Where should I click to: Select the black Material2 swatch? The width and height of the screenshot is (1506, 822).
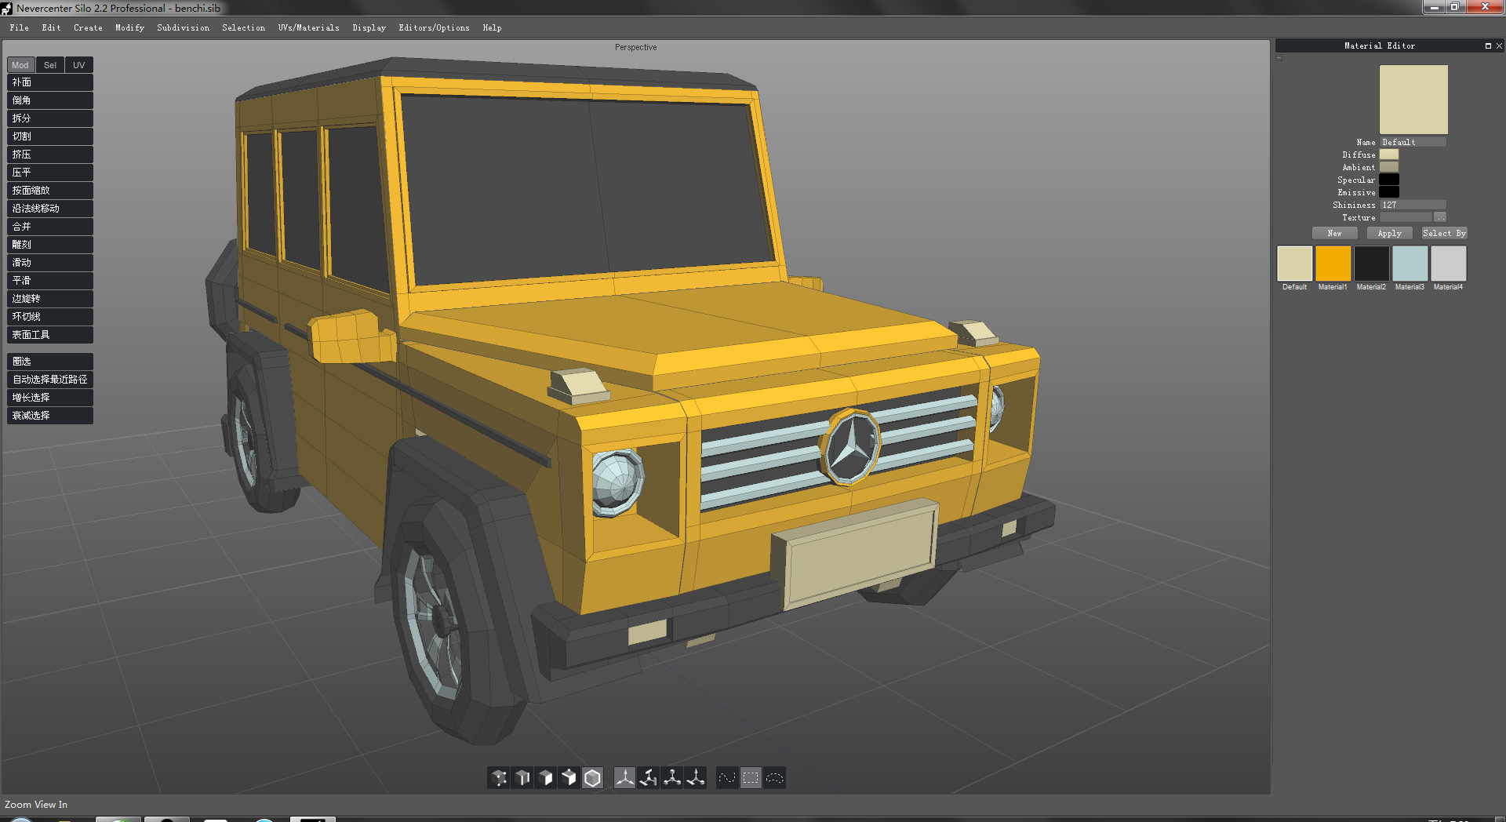click(x=1371, y=264)
